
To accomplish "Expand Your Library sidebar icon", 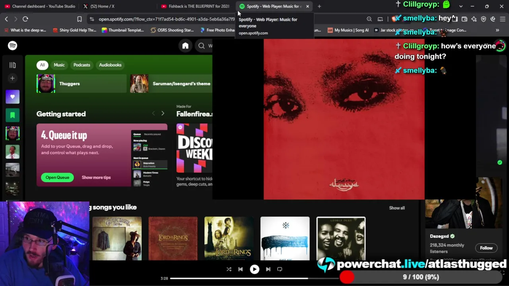I will coord(12,65).
